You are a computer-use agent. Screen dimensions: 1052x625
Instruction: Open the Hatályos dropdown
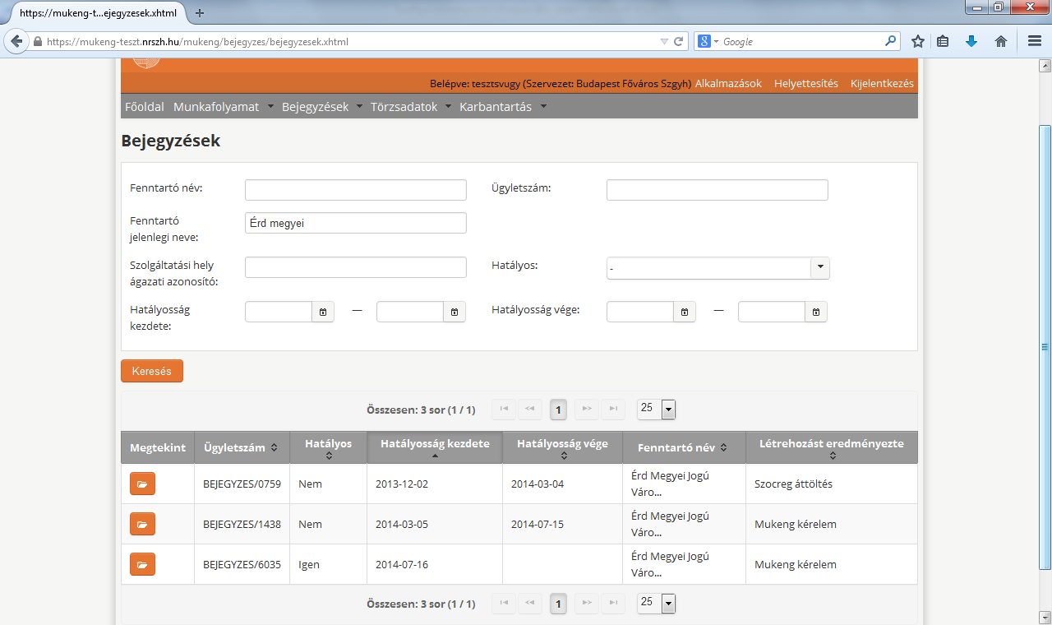point(820,268)
